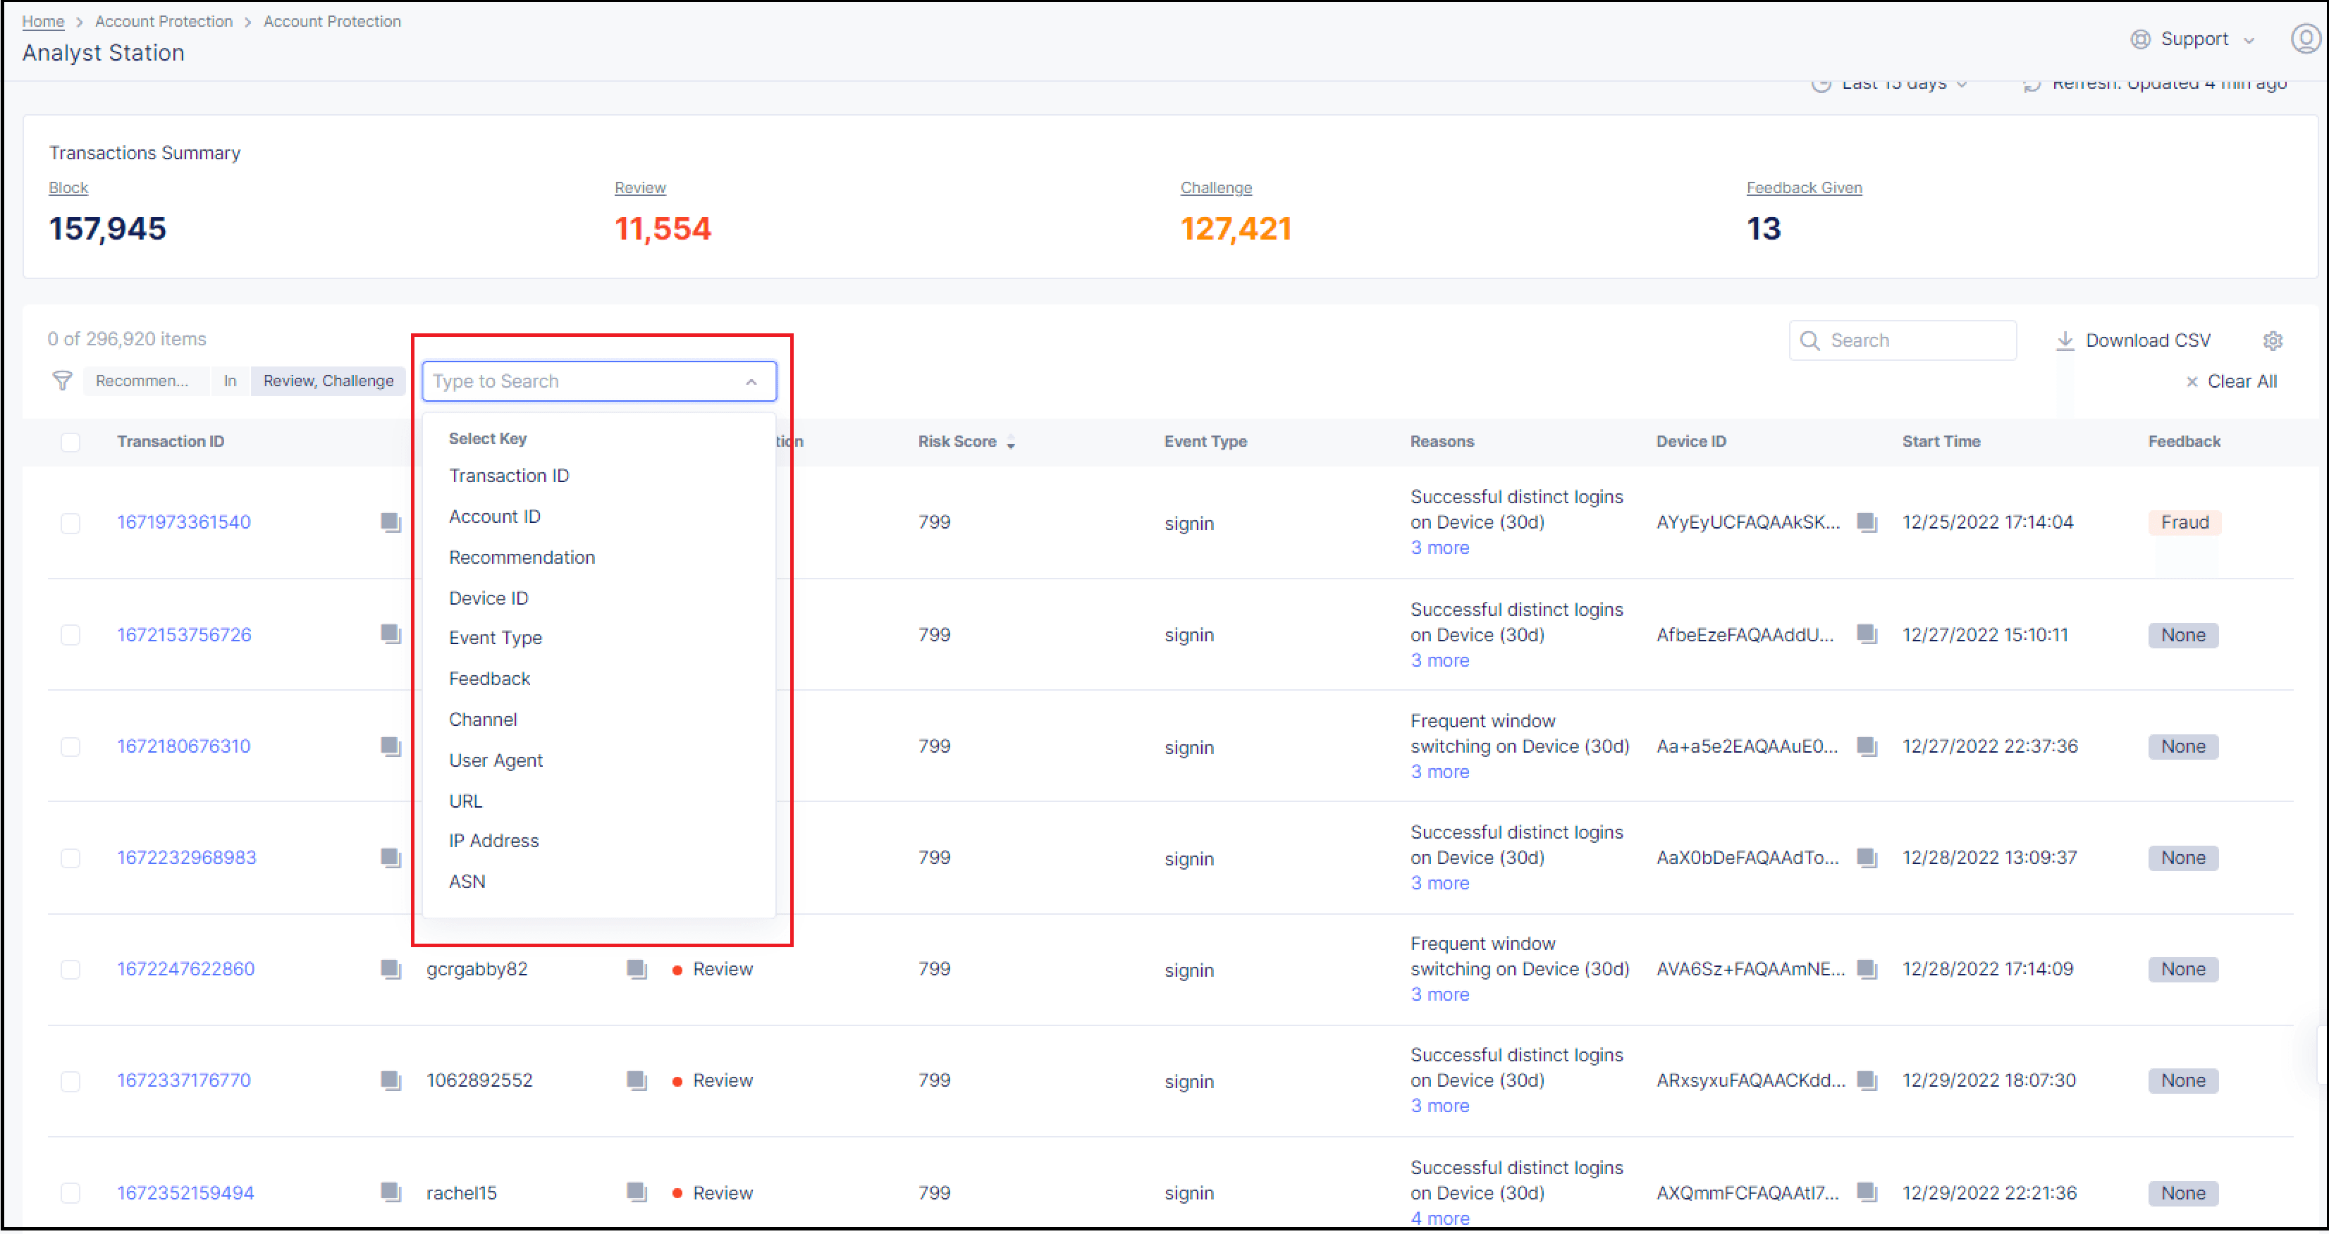The height and width of the screenshot is (1234, 2329).
Task: Open the filter funnel icon
Action: [x=61, y=381]
